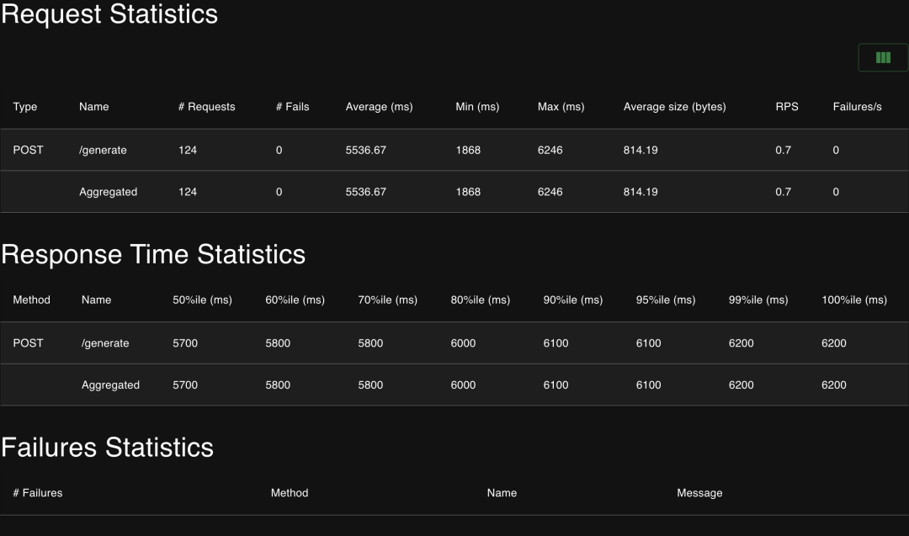Open the column selector icon button
This screenshot has width=909, height=536.
[x=883, y=58]
